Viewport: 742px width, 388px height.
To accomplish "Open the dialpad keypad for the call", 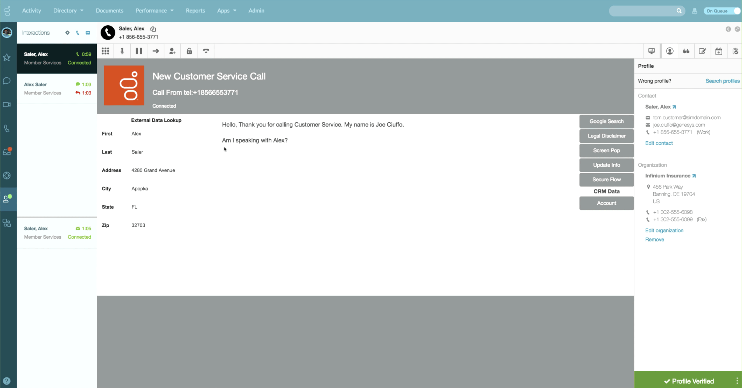I will [106, 51].
